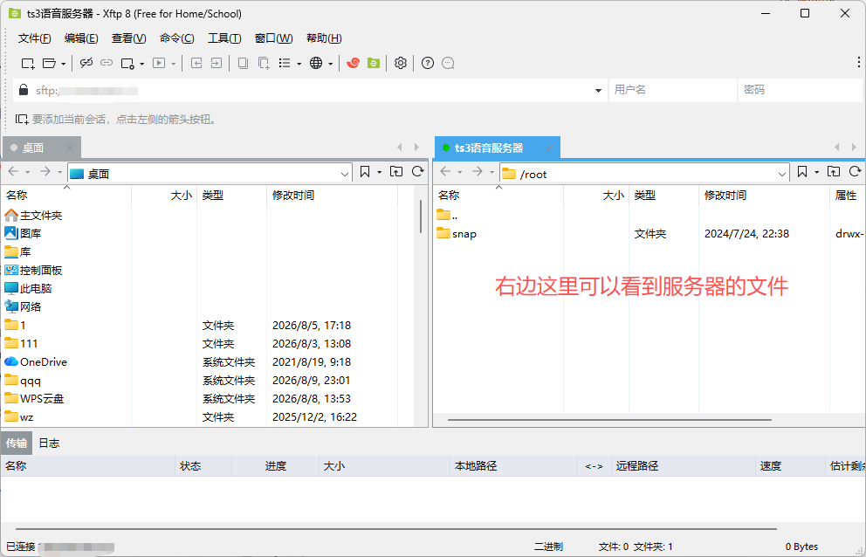Click bookmark icon in local 桌面 pane
This screenshot has width=866, height=557.
[365, 172]
